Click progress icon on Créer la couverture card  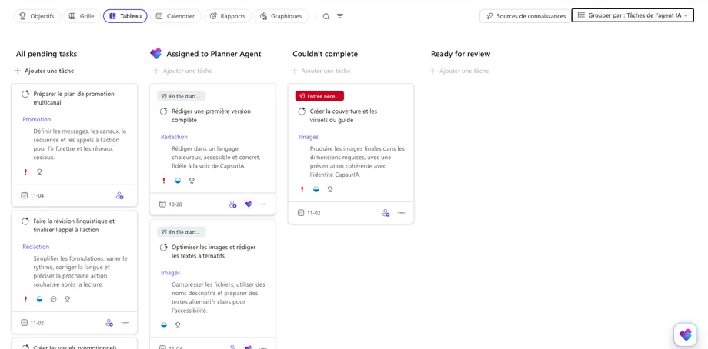316,189
